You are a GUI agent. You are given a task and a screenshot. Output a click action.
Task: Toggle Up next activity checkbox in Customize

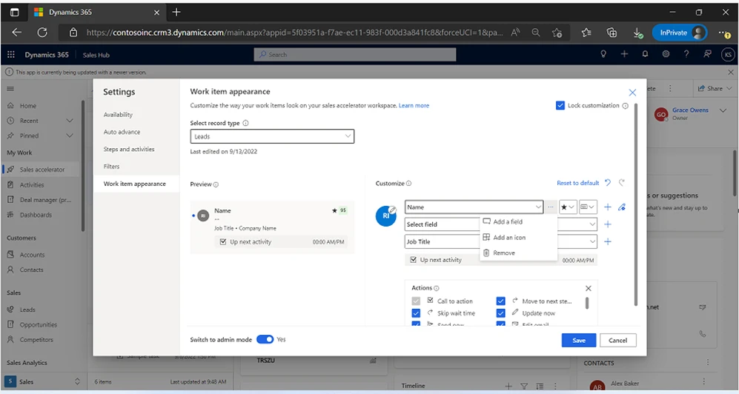(414, 260)
